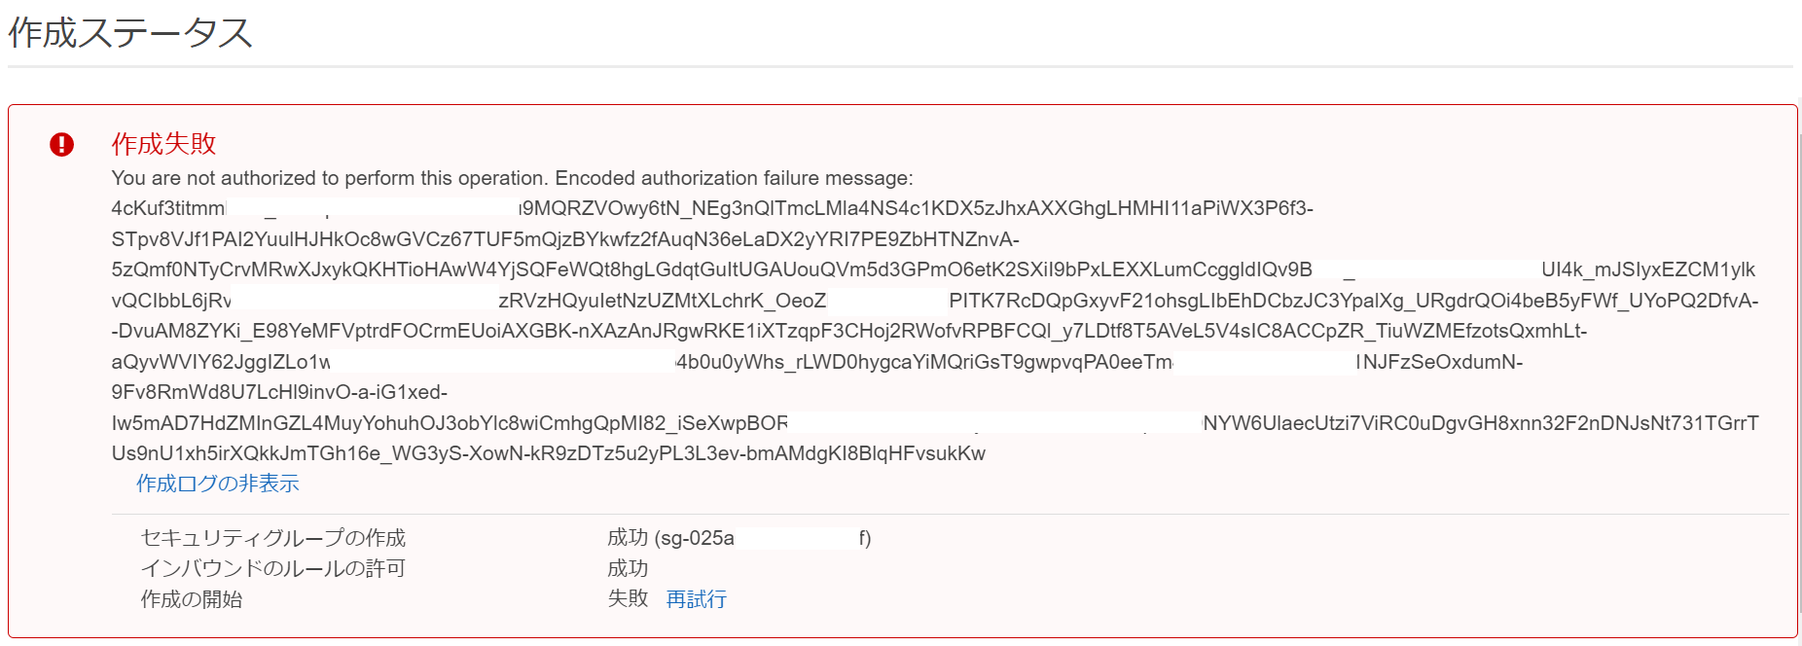Image resolution: width=1802 pixels, height=646 pixels.
Task: Click the セキュリティグループの作成 step label
Action: [x=273, y=538]
